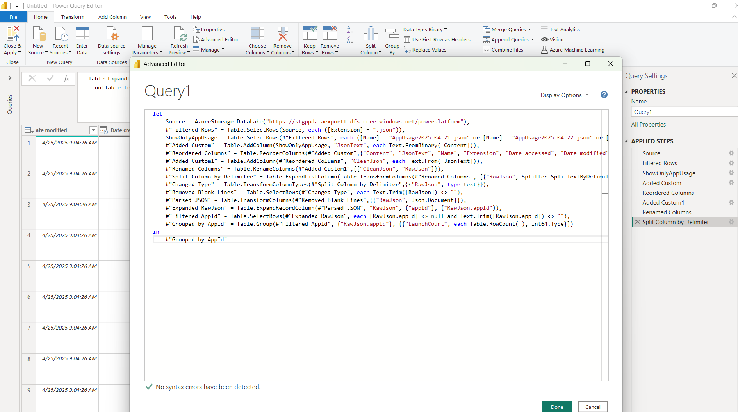Image resolution: width=738 pixels, height=412 pixels.
Task: Switch to the Transform ribbon tab
Action: click(73, 17)
